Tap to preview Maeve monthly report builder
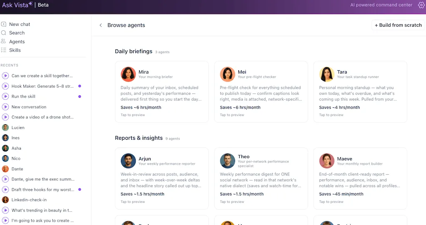 [331, 202]
